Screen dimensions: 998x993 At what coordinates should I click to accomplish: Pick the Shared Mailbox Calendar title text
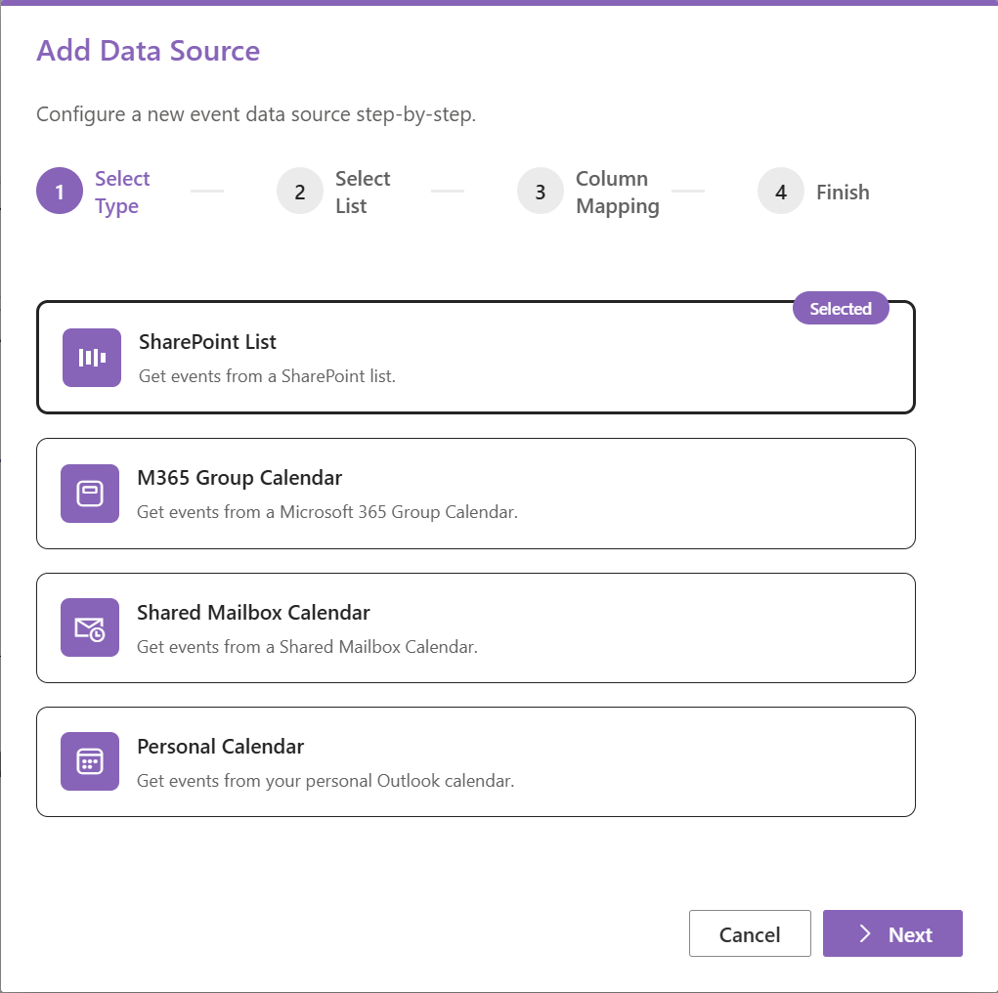point(253,613)
